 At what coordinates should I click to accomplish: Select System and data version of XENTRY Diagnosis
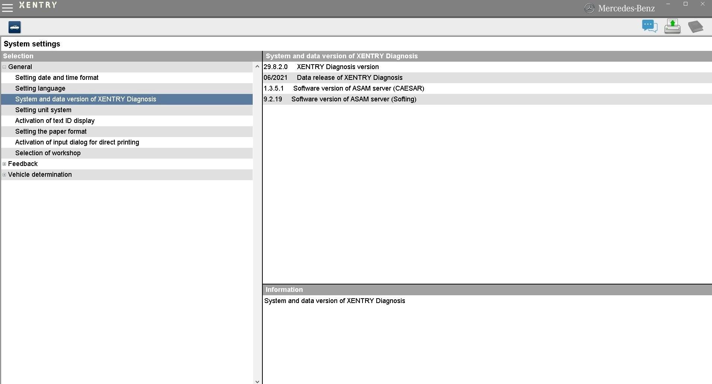pyautogui.click(x=127, y=99)
